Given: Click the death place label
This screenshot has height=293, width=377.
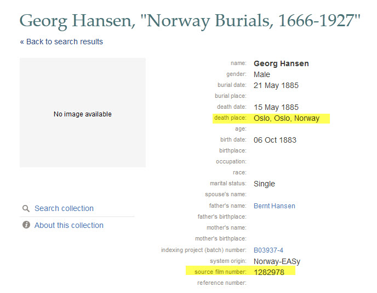Looking at the screenshot, I should point(230,118).
